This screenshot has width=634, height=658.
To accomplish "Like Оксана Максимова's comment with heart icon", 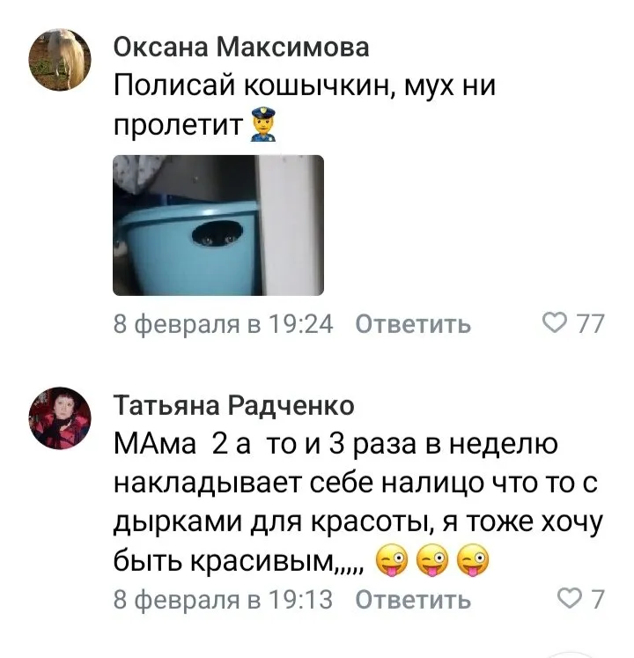I will 555,323.
